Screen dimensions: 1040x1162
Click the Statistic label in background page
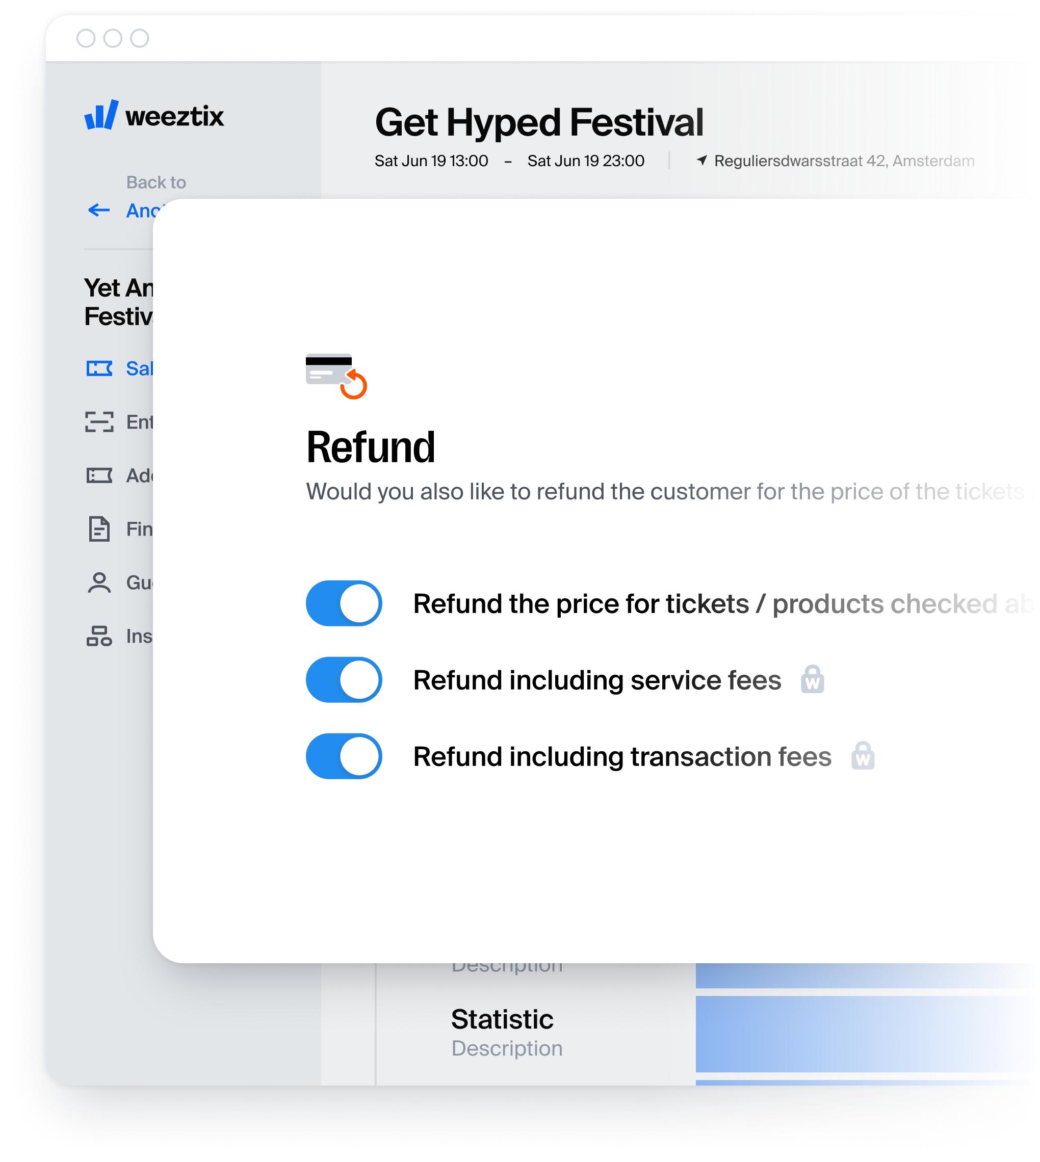(x=502, y=1019)
